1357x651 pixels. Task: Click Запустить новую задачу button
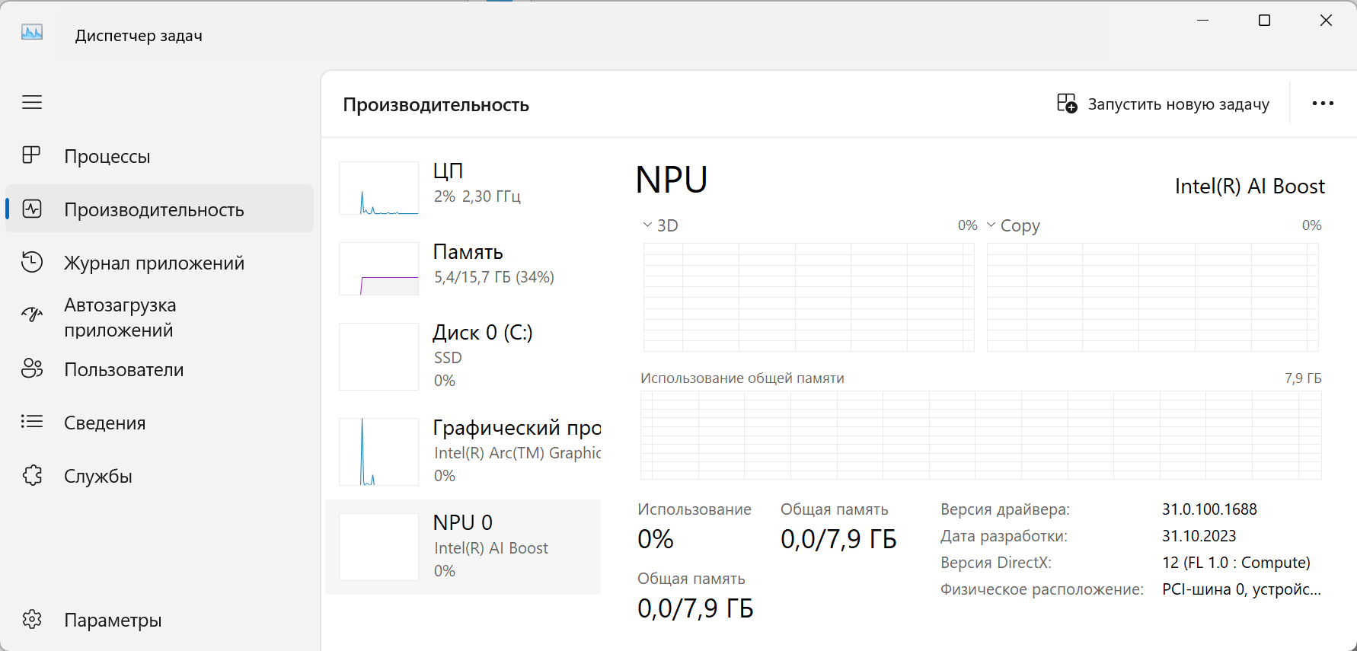pyautogui.click(x=1163, y=104)
